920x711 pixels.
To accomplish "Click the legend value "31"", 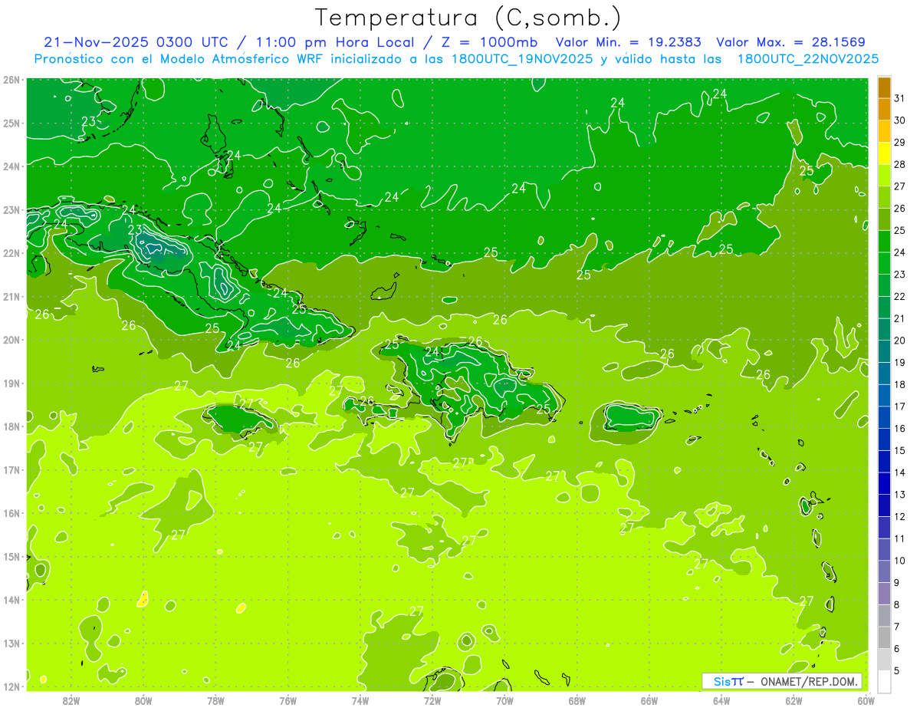I will 900,98.
